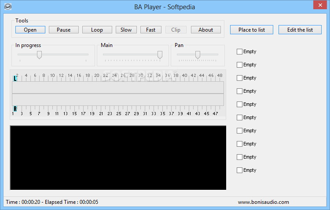Click the black visualization display area

(118, 158)
